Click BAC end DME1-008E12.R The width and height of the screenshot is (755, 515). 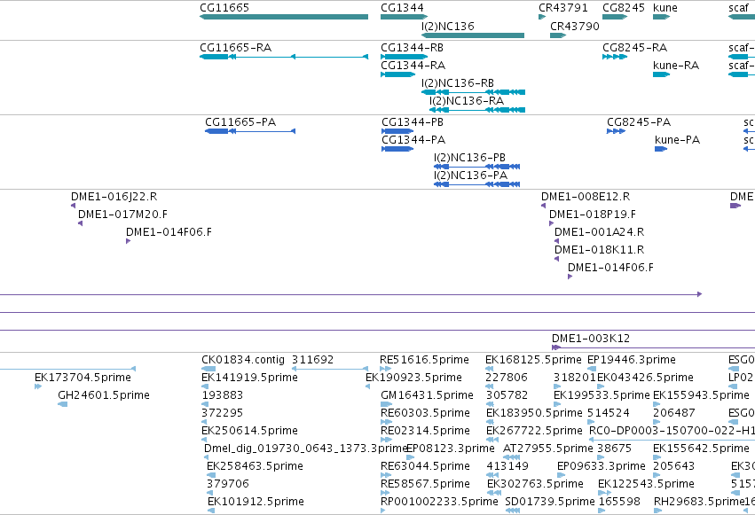click(543, 206)
